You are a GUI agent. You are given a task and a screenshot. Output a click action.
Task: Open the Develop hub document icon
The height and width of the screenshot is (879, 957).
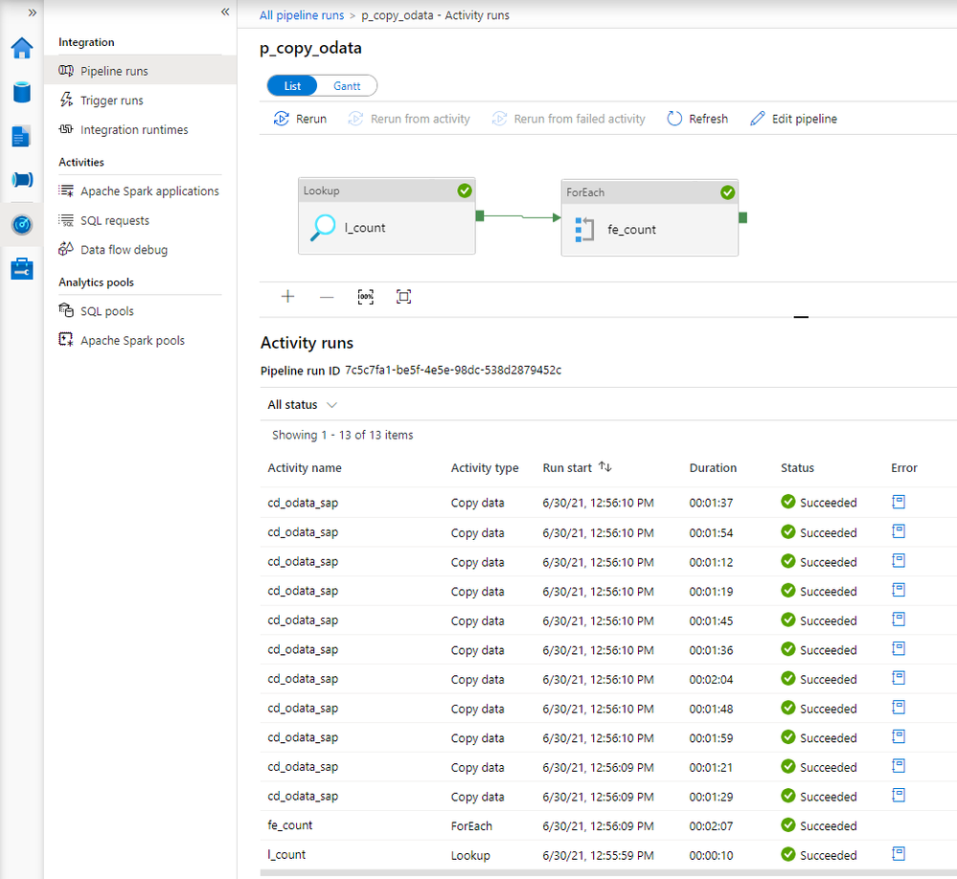tap(21, 136)
